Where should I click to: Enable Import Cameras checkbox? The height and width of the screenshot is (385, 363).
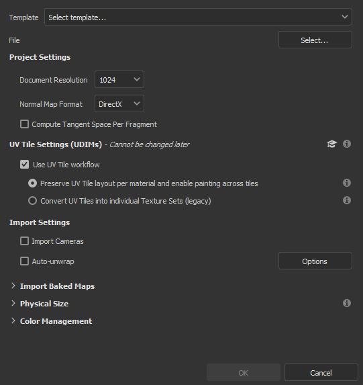pos(24,241)
